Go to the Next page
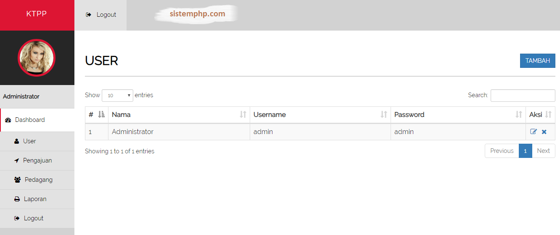Screen dimensions: 560x235 (543, 151)
